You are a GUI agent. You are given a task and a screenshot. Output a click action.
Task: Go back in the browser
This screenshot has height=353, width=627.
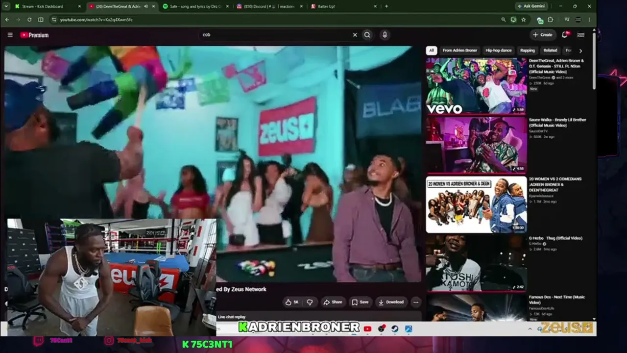[7, 20]
